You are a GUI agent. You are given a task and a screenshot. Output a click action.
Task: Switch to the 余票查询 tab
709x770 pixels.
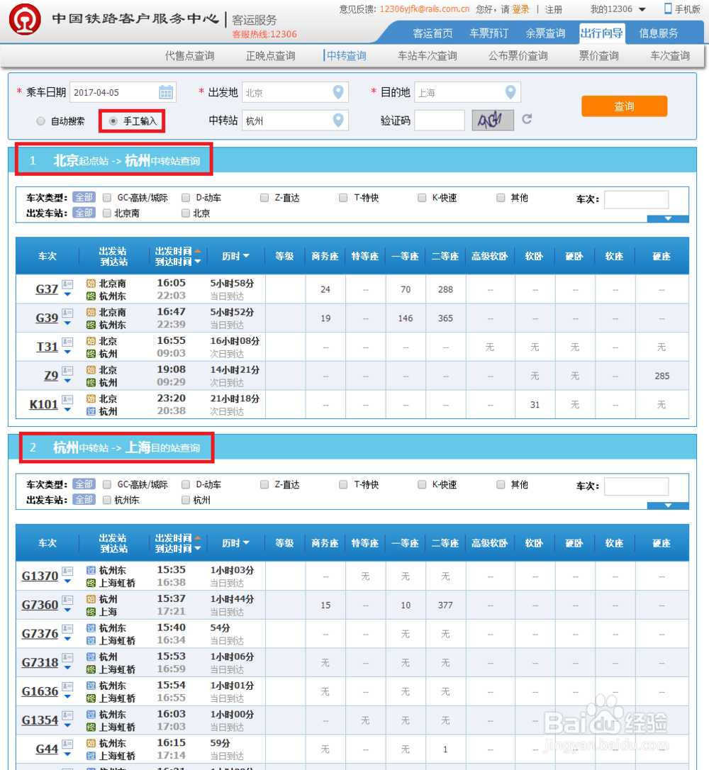click(545, 33)
